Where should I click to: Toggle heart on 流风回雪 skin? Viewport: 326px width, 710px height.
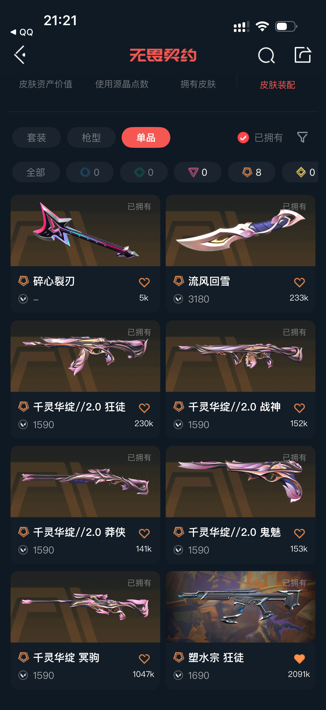click(299, 282)
